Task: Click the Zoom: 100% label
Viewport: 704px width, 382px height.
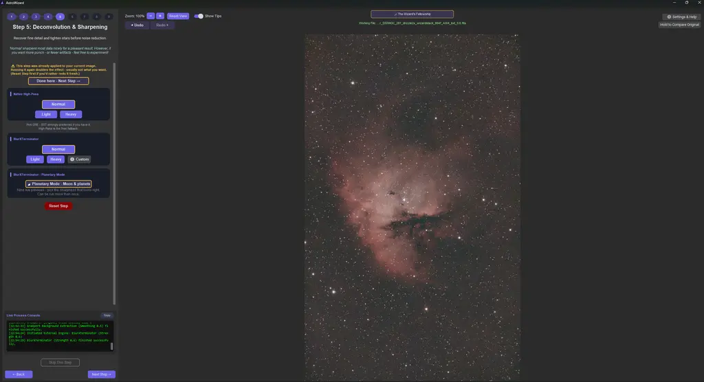Action: pos(135,16)
